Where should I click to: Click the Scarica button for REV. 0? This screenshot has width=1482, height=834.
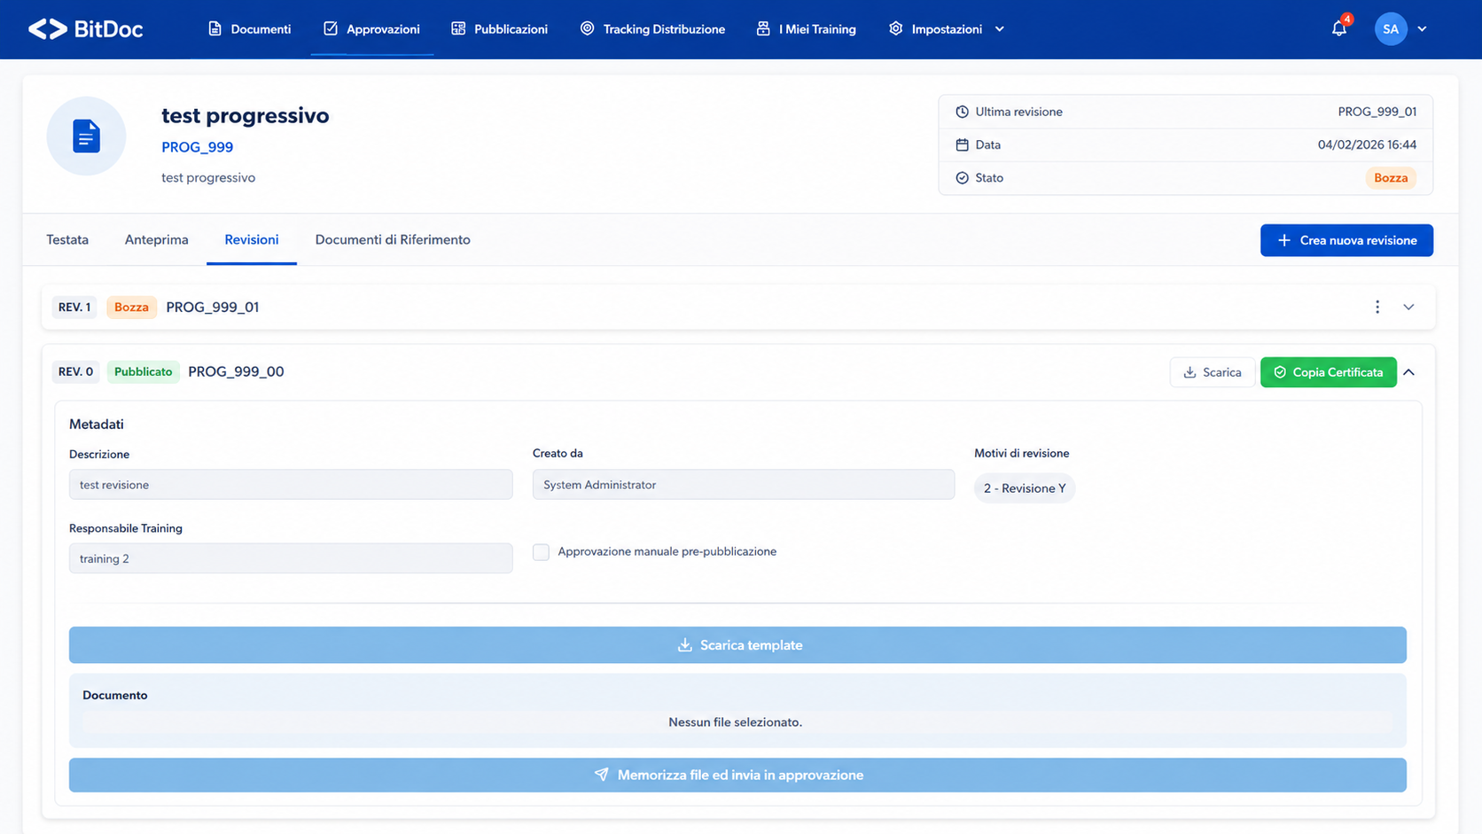tap(1212, 372)
